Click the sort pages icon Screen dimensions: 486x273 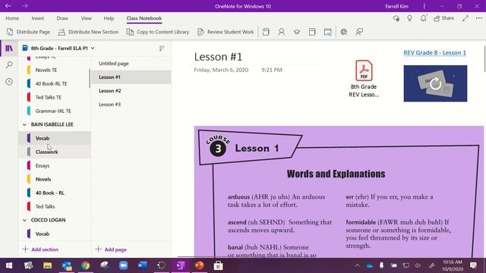coord(162,49)
